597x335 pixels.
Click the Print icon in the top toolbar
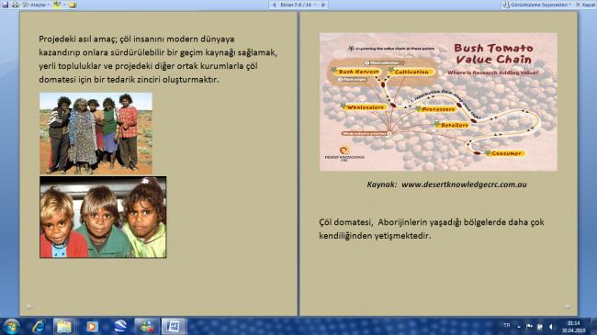click(16, 5)
